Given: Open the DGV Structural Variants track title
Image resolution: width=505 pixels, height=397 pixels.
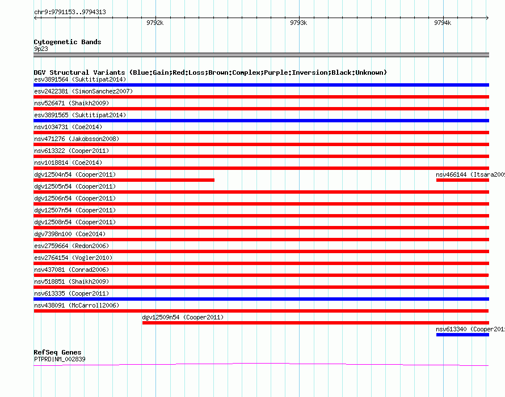Looking at the screenshot, I should click(x=210, y=72).
